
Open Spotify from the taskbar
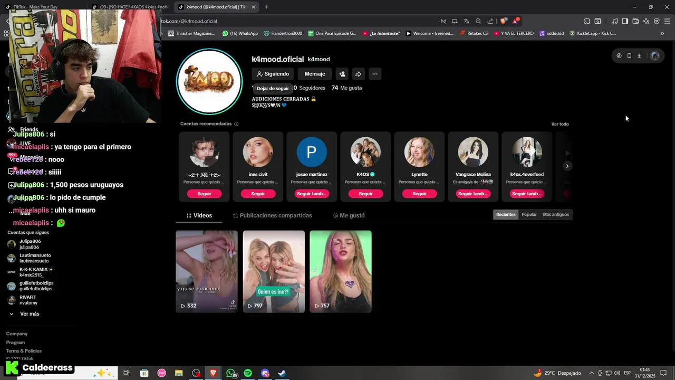click(248, 373)
